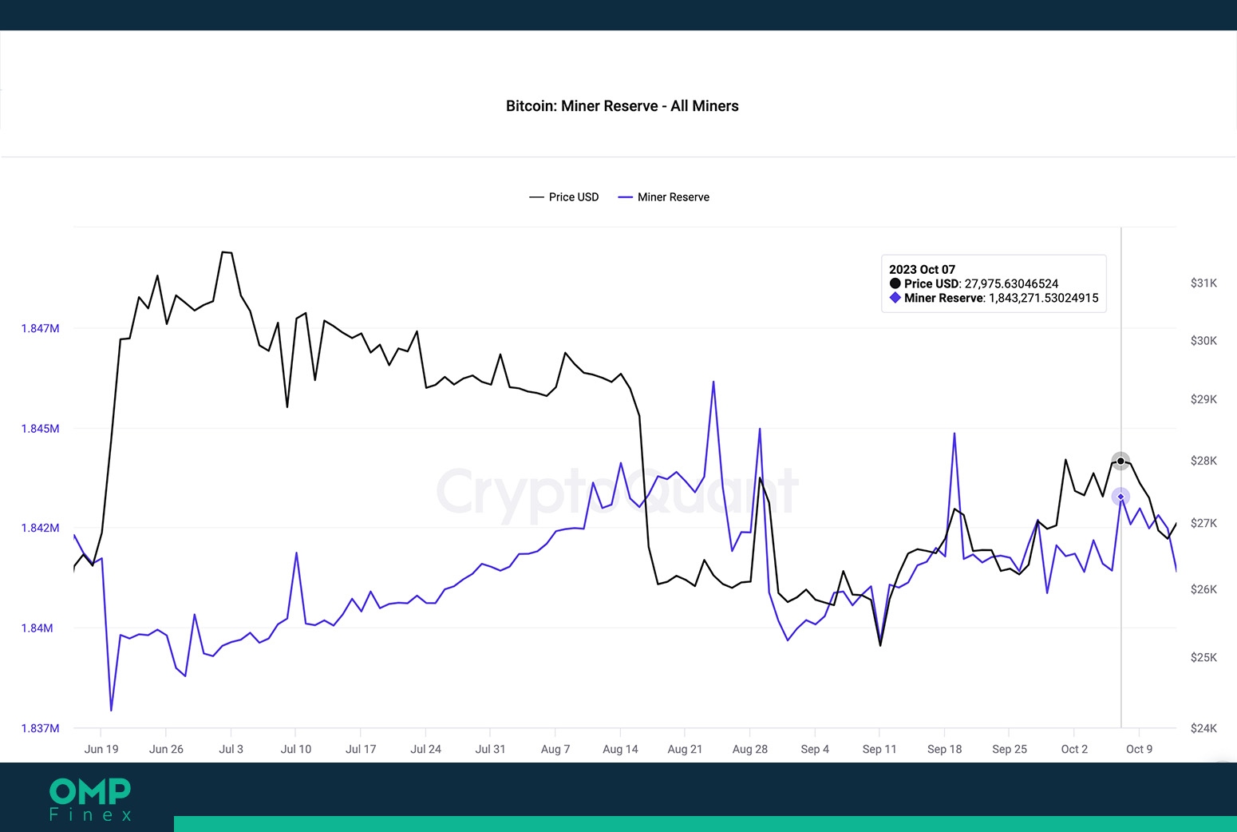Click the Oct 2 x-axis label
The height and width of the screenshot is (832, 1237).
[x=1074, y=749]
